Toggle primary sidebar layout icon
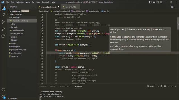 150,2
